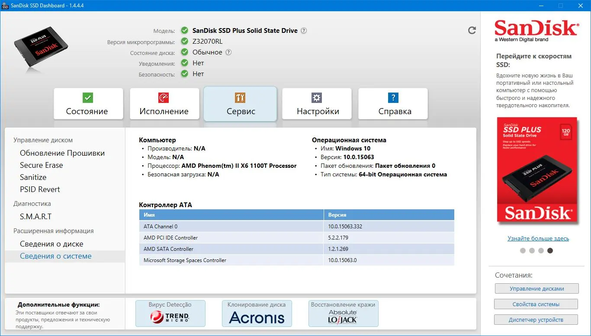Select the 'Сервис' tab

coord(240,104)
